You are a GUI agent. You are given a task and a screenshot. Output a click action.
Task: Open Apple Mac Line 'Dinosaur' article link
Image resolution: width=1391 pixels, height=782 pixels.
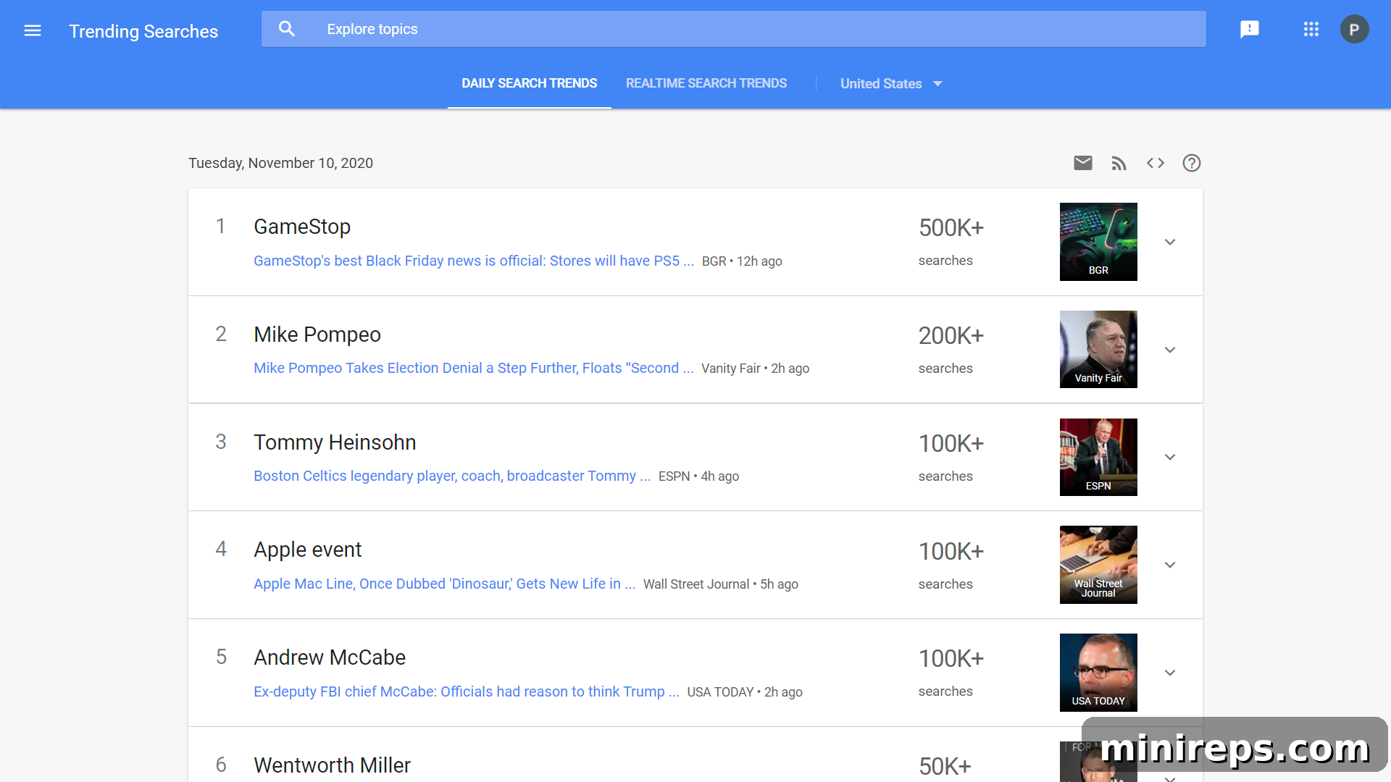(445, 584)
